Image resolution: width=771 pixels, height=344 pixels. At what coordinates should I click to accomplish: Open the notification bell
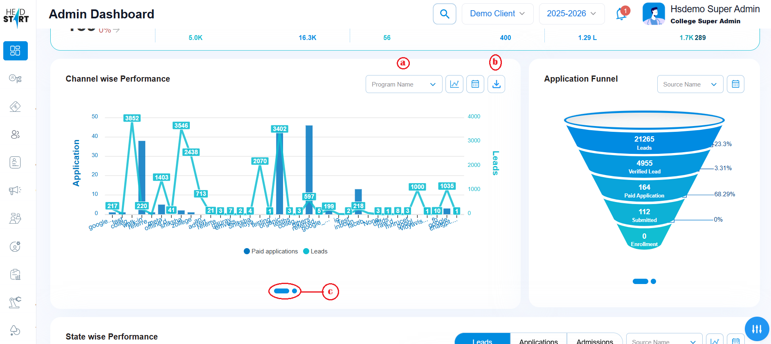click(621, 14)
